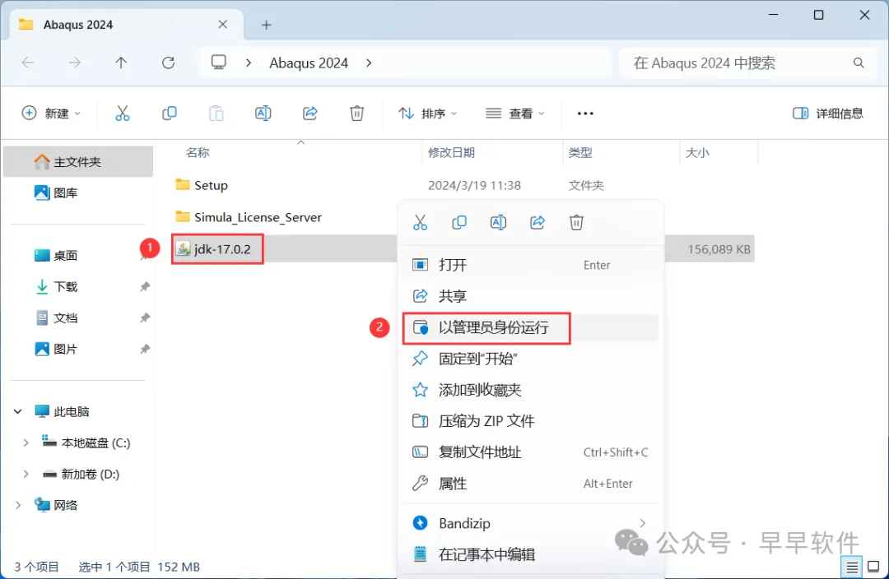Open the 新建 dropdown

(x=51, y=113)
